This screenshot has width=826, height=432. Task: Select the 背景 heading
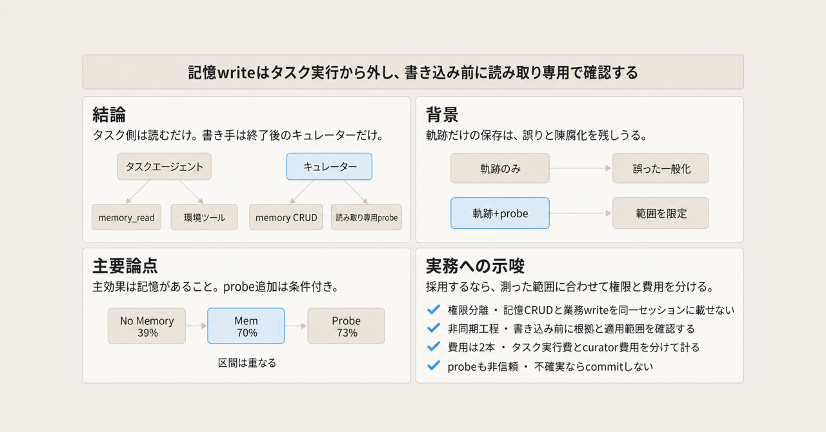(x=443, y=115)
